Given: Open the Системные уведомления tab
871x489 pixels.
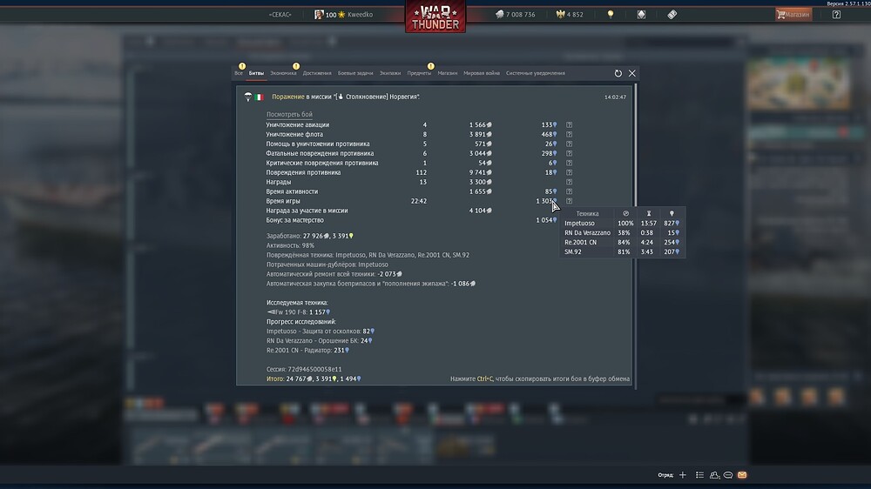Looking at the screenshot, I should click(535, 73).
